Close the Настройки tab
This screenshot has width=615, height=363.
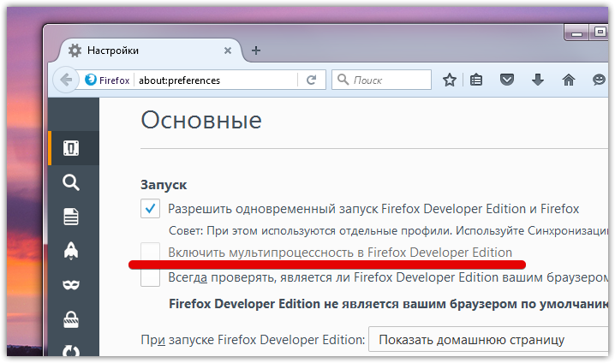click(x=228, y=51)
